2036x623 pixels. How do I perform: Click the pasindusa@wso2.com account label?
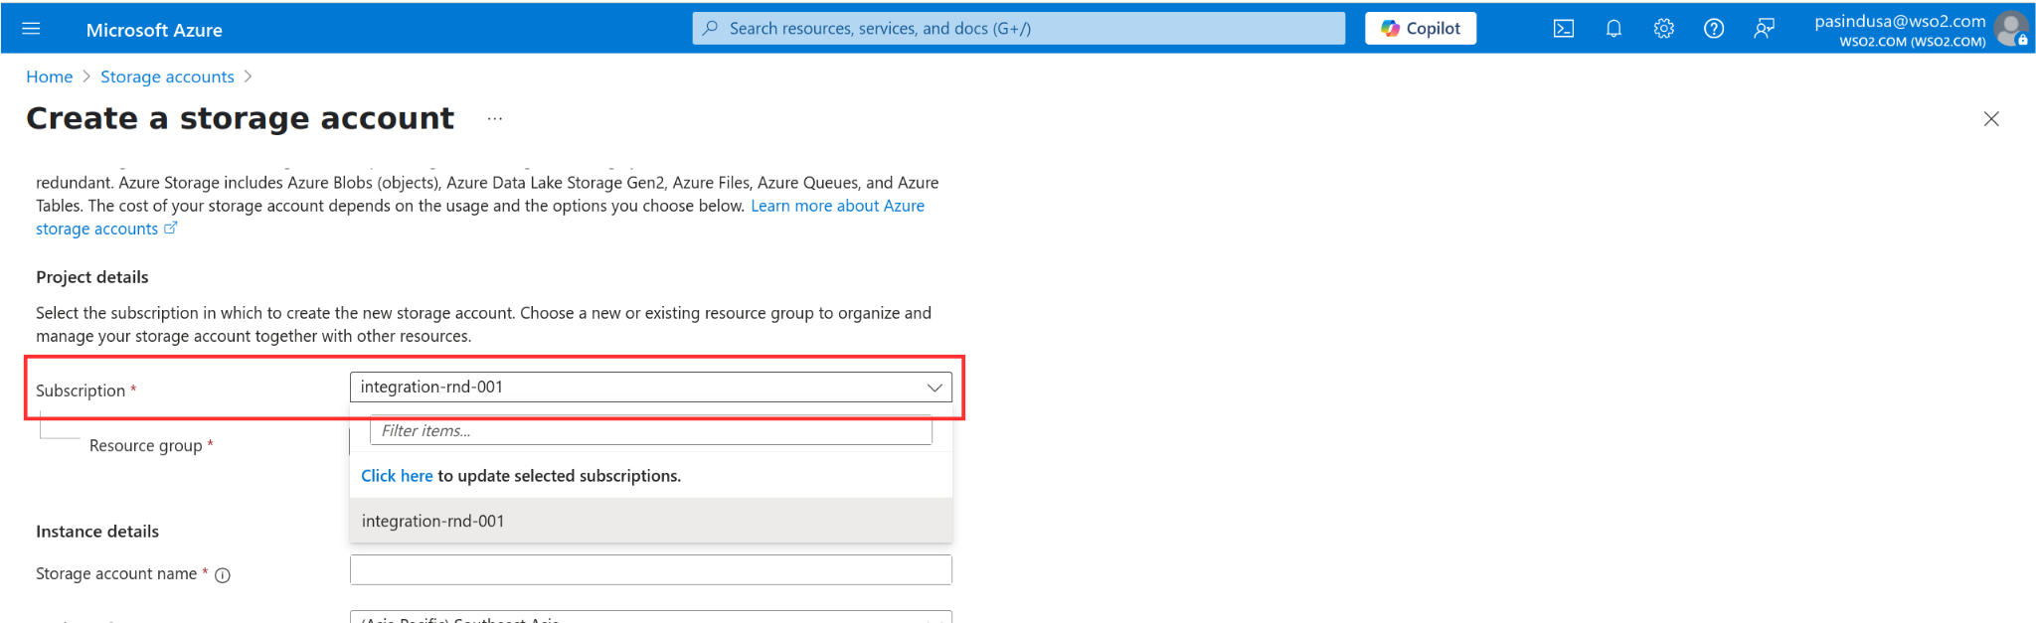coord(1900,21)
